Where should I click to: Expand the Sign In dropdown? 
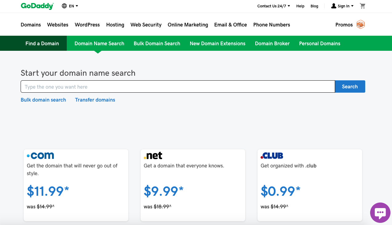346,6
